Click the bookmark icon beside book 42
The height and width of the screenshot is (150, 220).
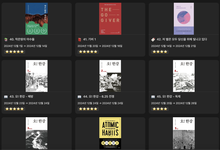pos(153,40)
